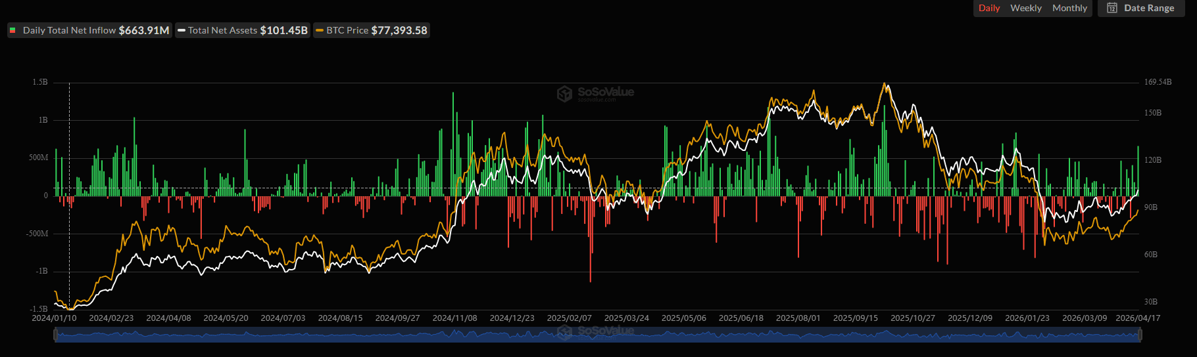Click the $101.45B net assets value
This screenshot has height=357, width=1197.
tap(284, 30)
